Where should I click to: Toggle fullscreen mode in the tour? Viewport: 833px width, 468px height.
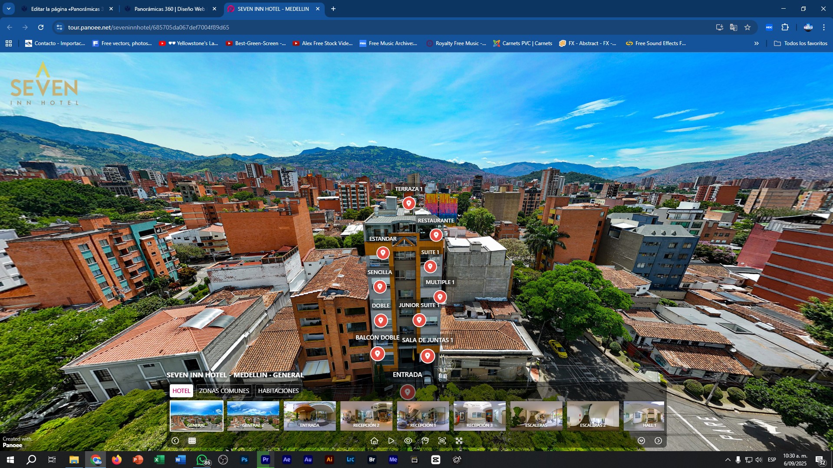pos(459,441)
